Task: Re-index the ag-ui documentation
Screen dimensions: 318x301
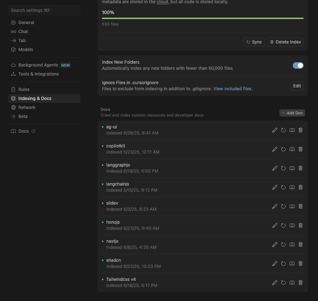Action: (x=283, y=130)
